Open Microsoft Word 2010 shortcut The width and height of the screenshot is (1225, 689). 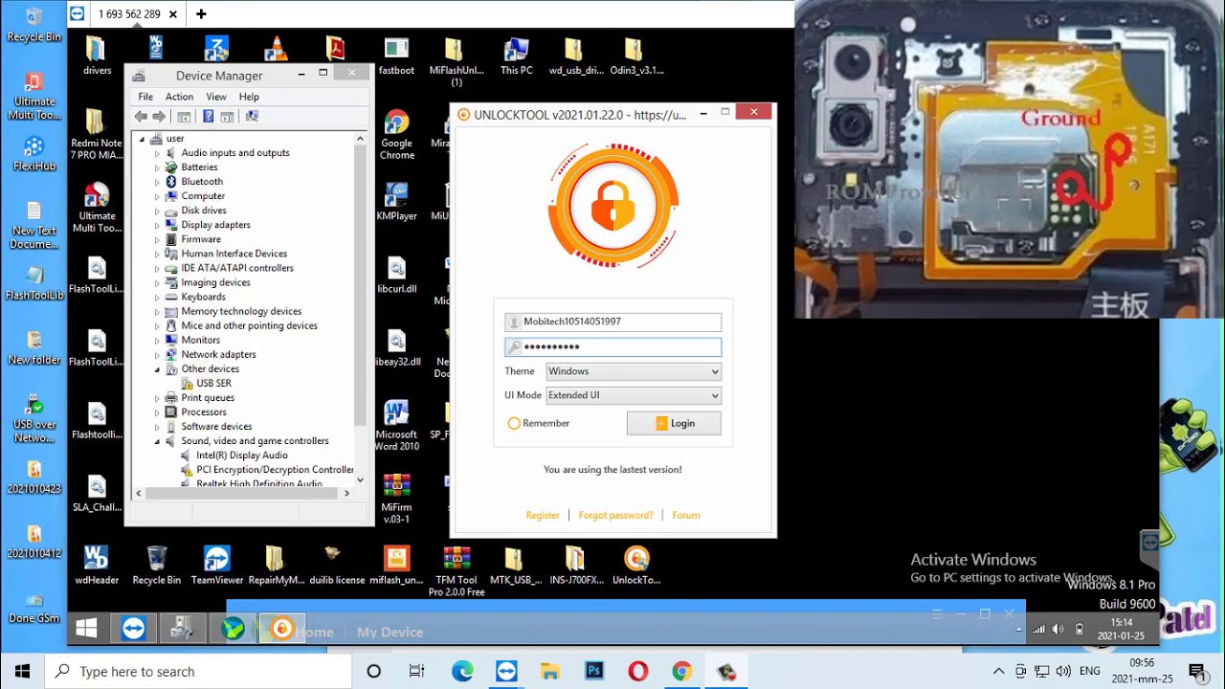tap(396, 426)
